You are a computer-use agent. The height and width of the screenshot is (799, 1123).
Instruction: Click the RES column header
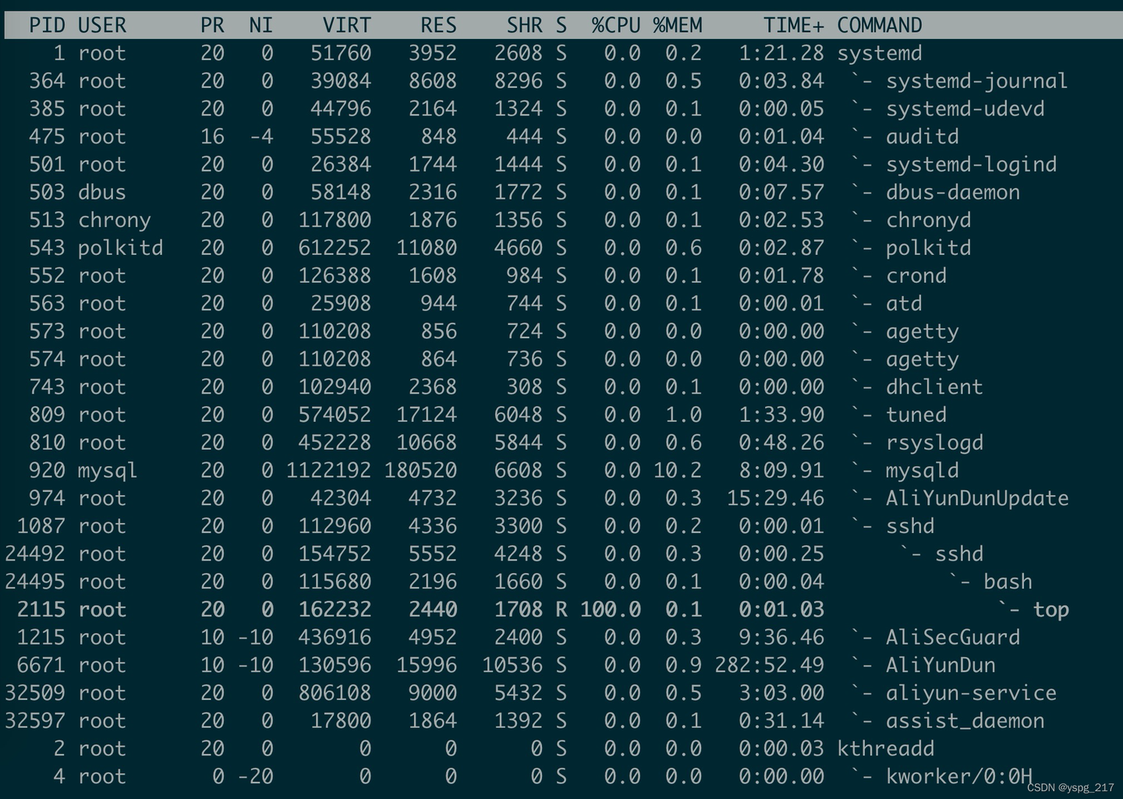(438, 25)
